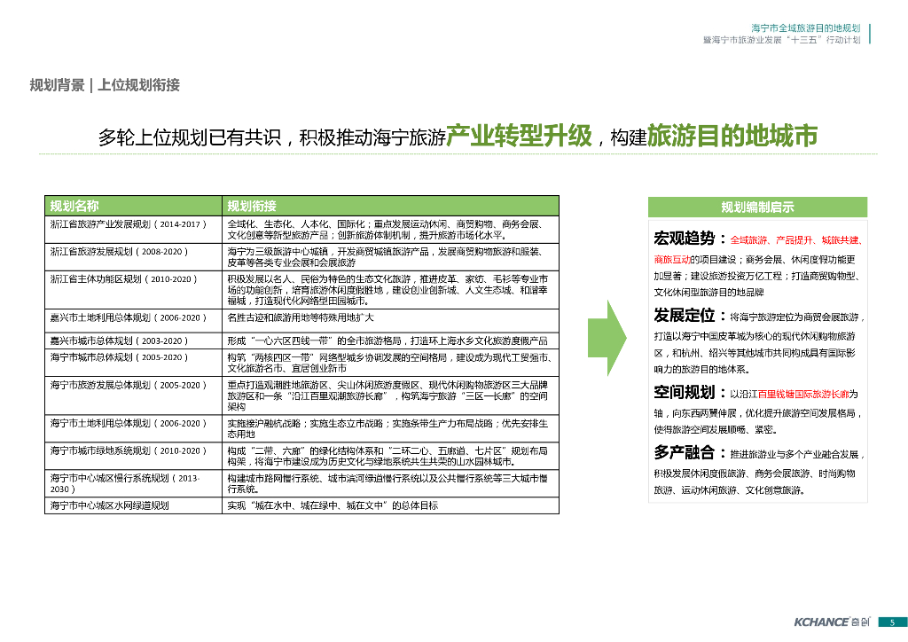Viewport: 908px width, 642px height.
Task: Select the 空间规划 heading
Action: (685, 393)
